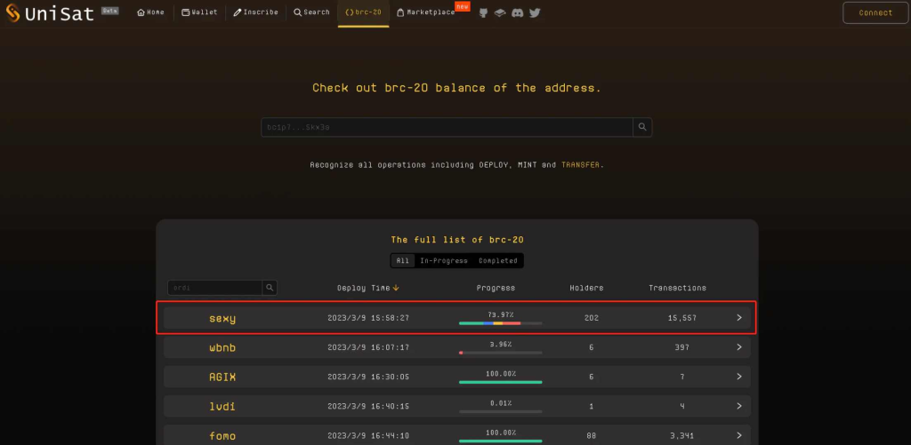Open the GitBook docs icon
Screen dimensions: 911x445
[500, 12]
